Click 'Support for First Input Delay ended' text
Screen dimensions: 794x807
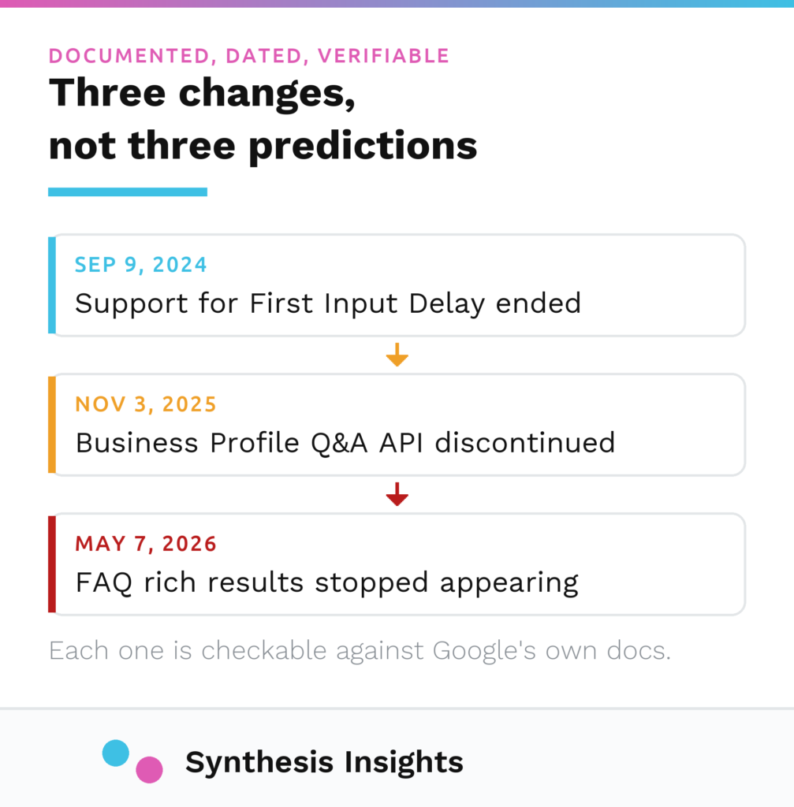[328, 303]
